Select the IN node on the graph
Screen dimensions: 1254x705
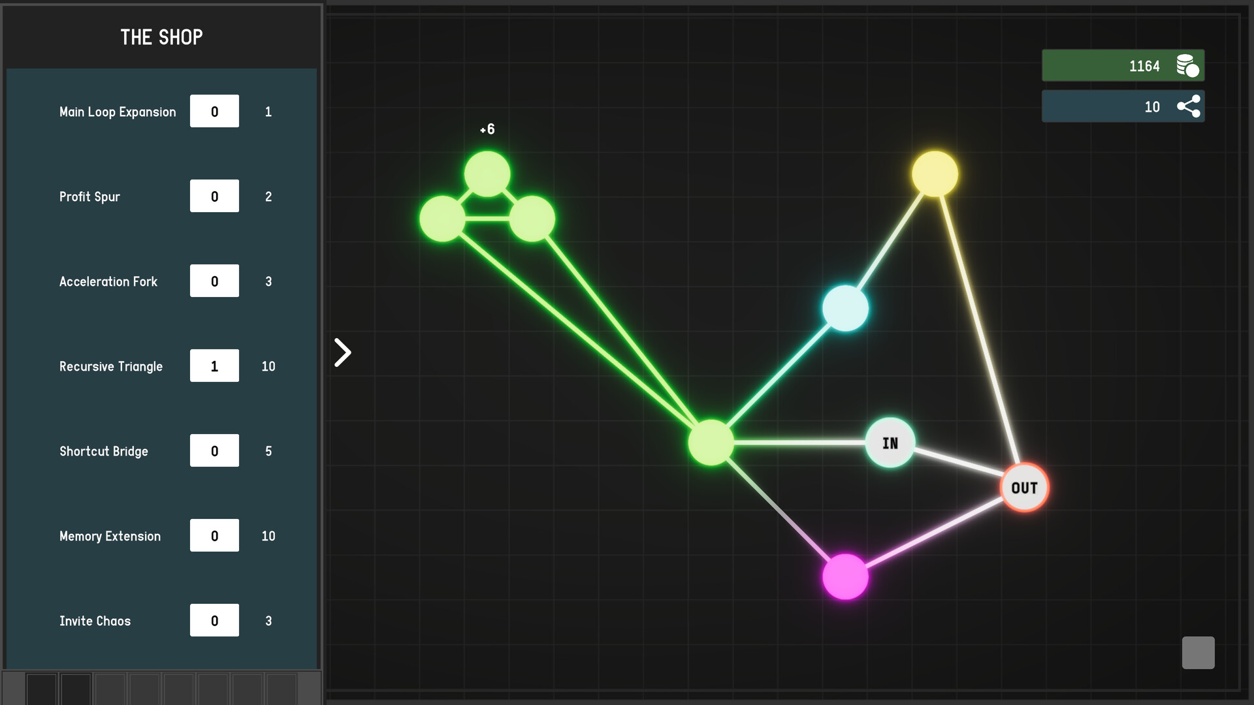point(890,443)
